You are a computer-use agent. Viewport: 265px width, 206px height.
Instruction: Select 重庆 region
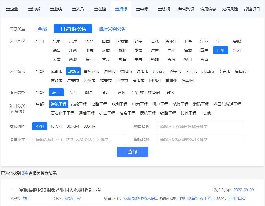click(x=204, y=50)
